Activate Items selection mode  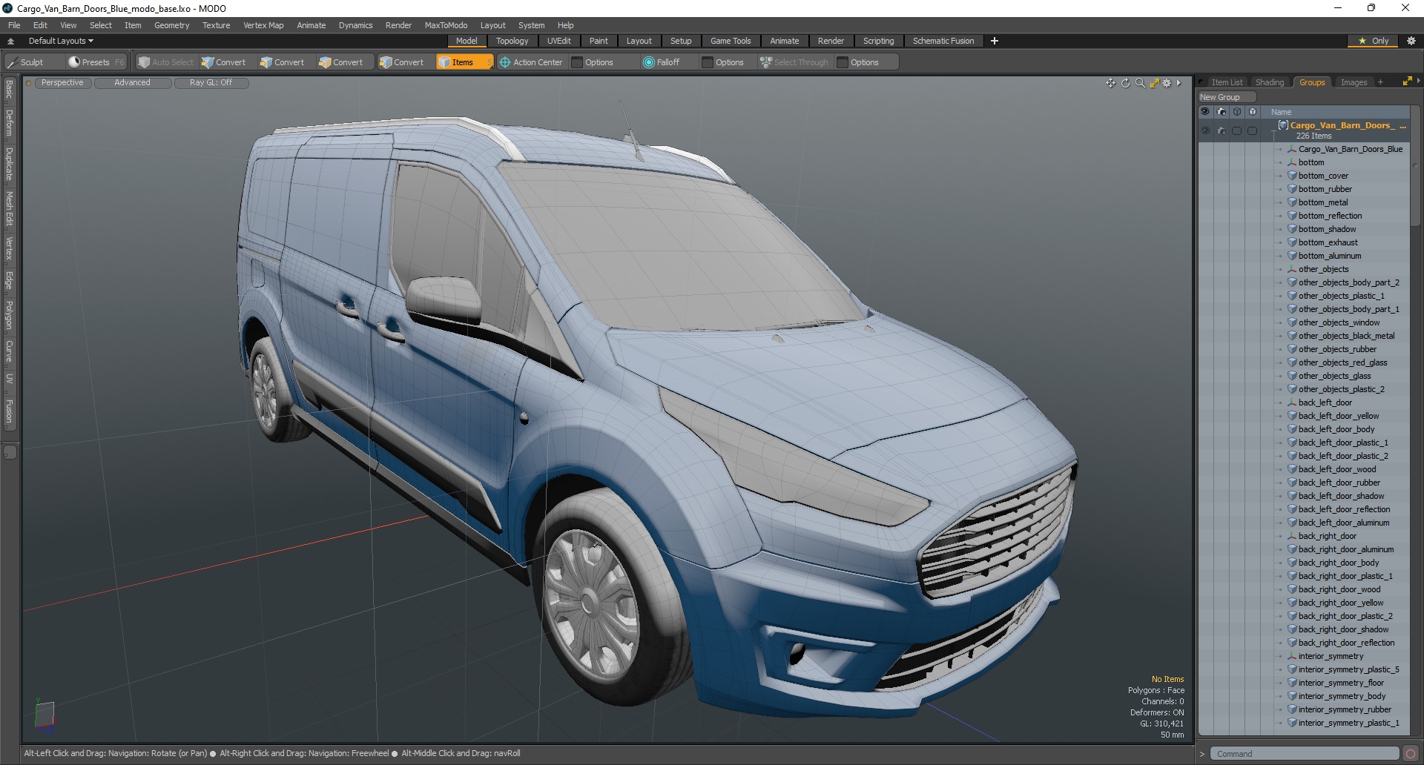pos(464,62)
